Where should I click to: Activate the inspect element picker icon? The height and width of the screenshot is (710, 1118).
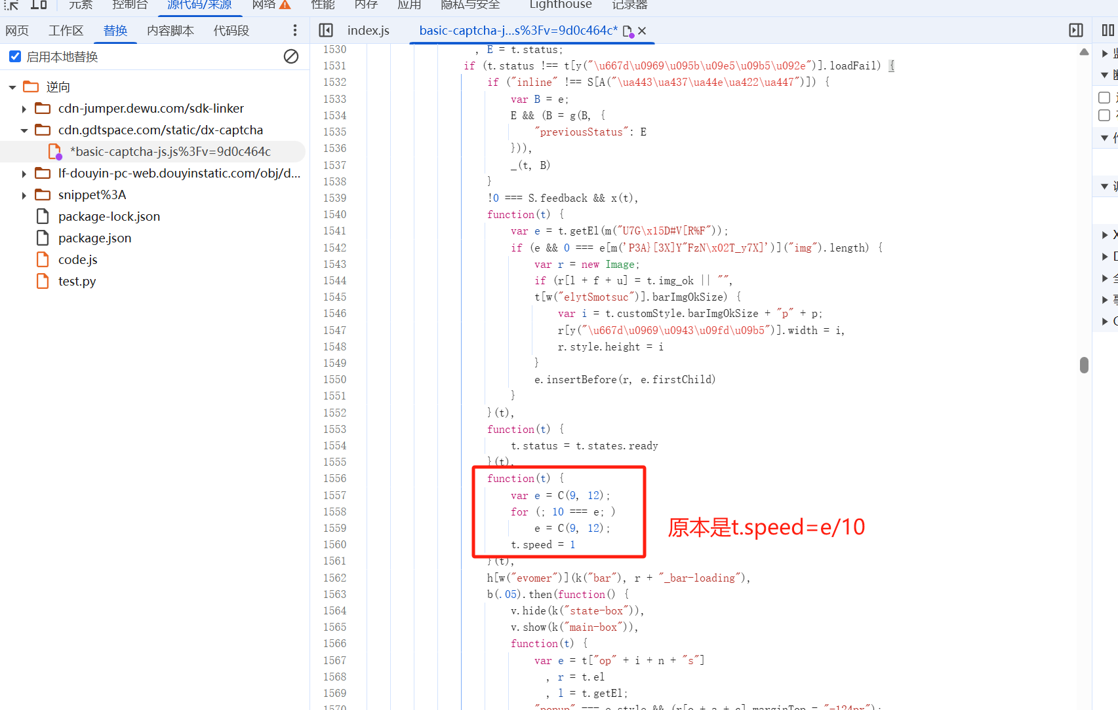11,5
